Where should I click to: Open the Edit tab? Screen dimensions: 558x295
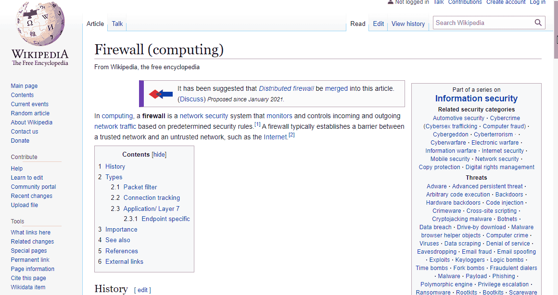point(378,24)
